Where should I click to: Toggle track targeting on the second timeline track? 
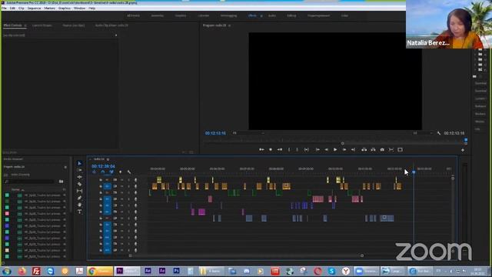tap(108, 186)
